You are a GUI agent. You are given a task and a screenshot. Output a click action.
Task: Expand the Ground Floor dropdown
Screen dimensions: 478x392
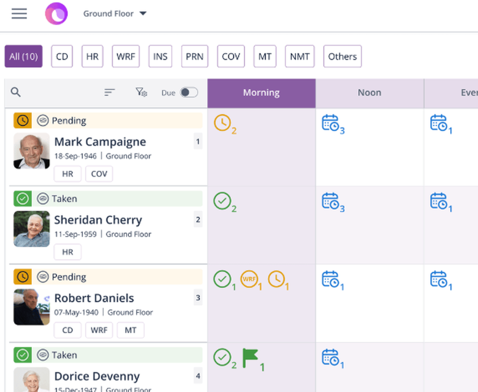115,13
